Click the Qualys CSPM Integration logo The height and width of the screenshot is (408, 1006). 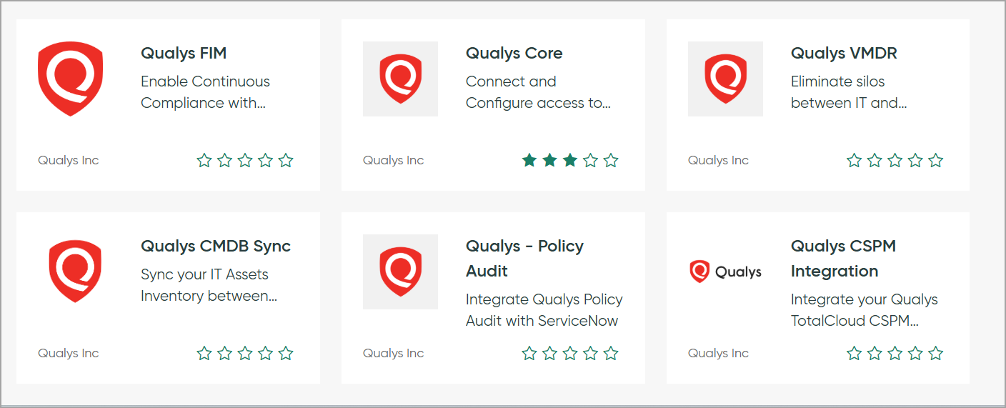(x=725, y=272)
